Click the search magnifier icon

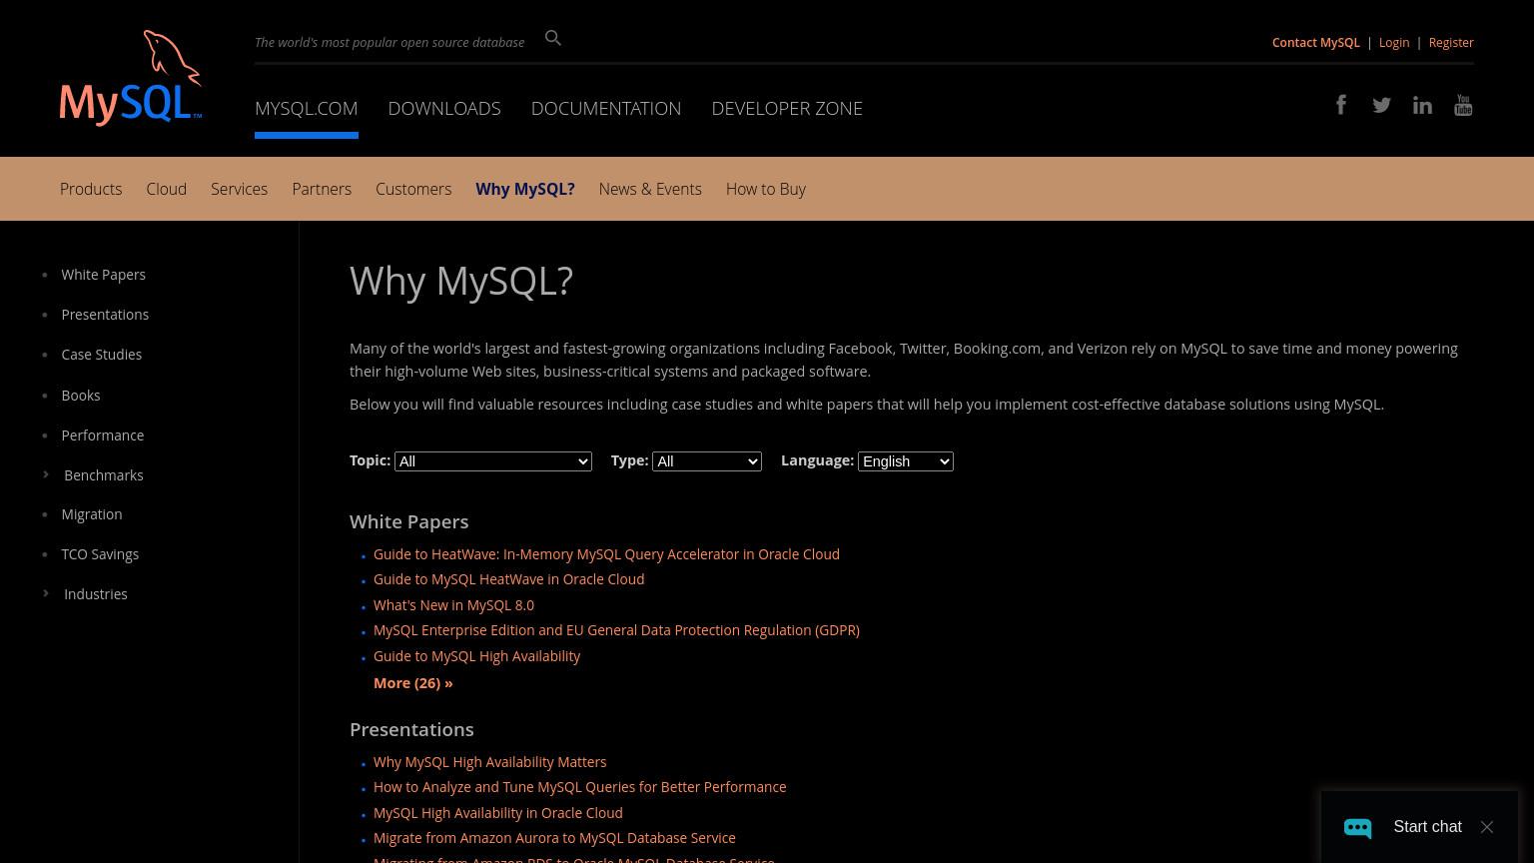click(x=553, y=38)
